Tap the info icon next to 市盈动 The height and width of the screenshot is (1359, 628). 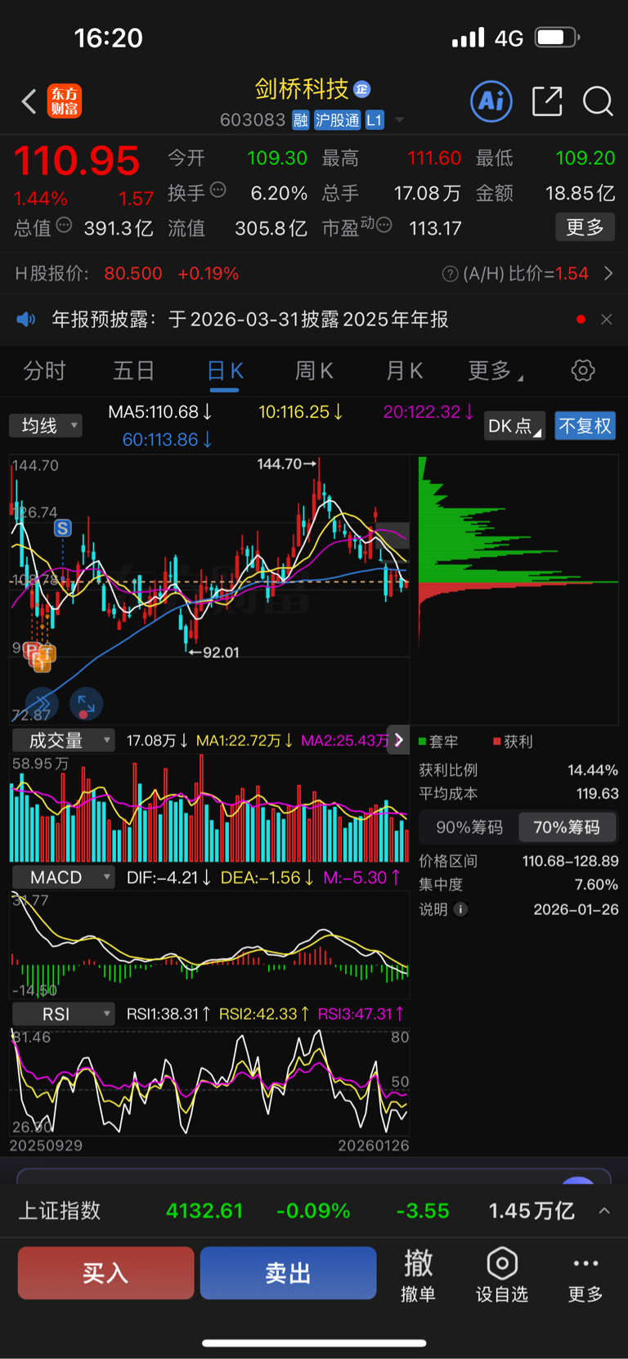384,225
